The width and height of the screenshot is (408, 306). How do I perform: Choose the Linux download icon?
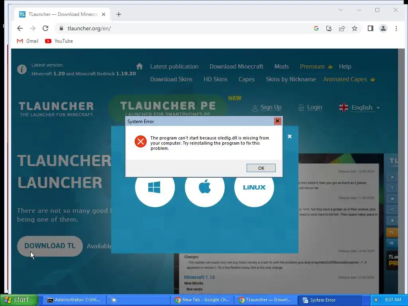point(254,187)
